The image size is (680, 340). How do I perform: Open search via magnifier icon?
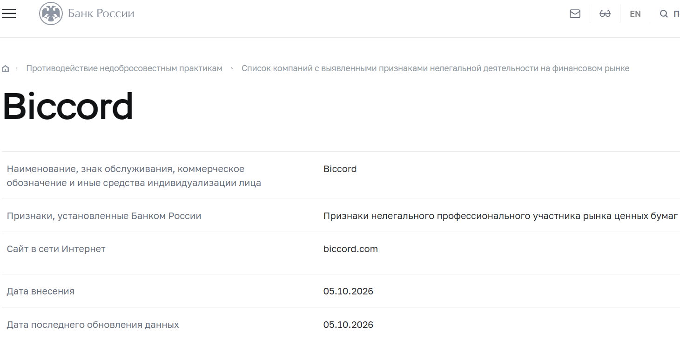pos(664,14)
